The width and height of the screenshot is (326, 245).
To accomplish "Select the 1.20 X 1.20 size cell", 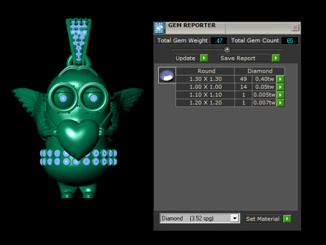I will [205, 103].
